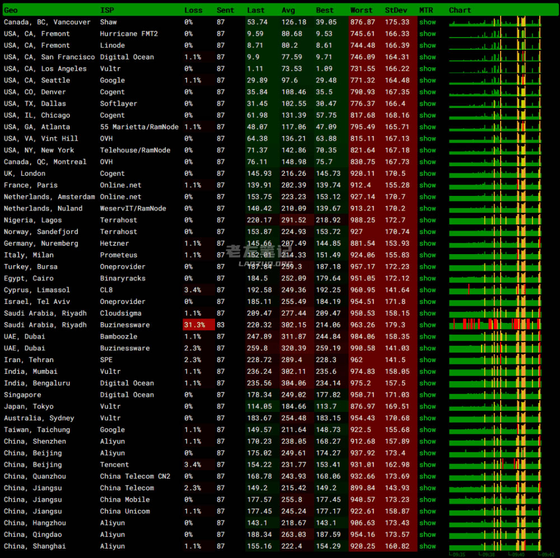Select the China Telecom CN2 ISP cell
This screenshot has width=560, height=558.
135,476
